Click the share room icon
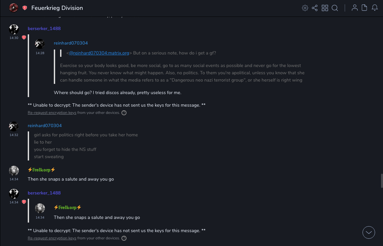Viewport: 383px width, 246px height. click(x=315, y=8)
